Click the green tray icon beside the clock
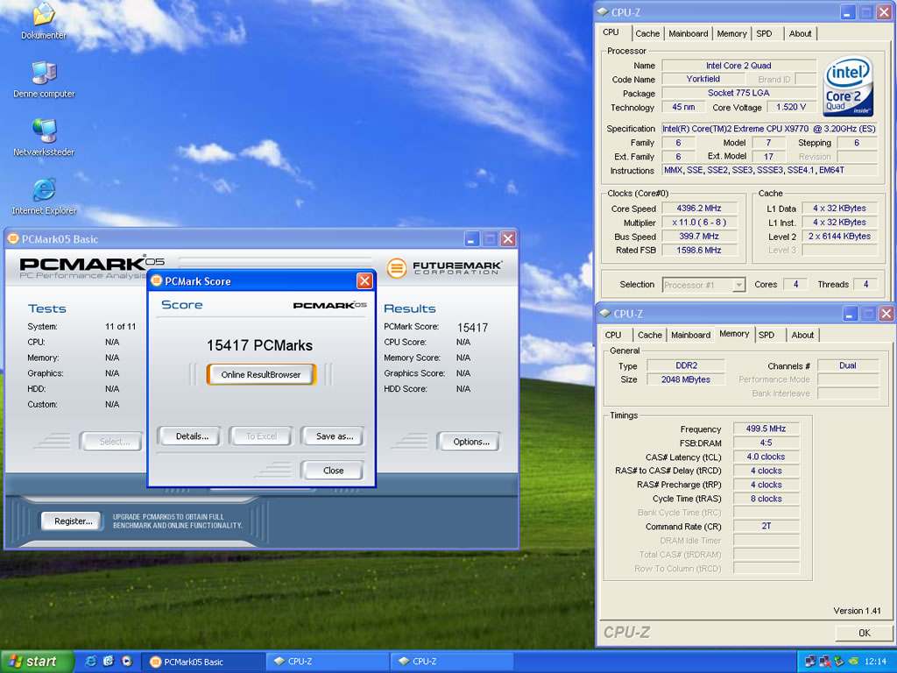The width and height of the screenshot is (897, 673). [x=853, y=661]
